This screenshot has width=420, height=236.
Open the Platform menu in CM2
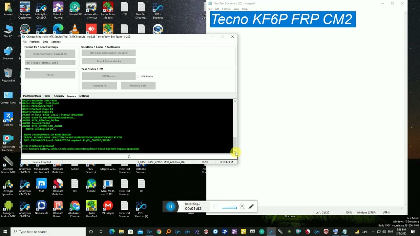click(34, 42)
